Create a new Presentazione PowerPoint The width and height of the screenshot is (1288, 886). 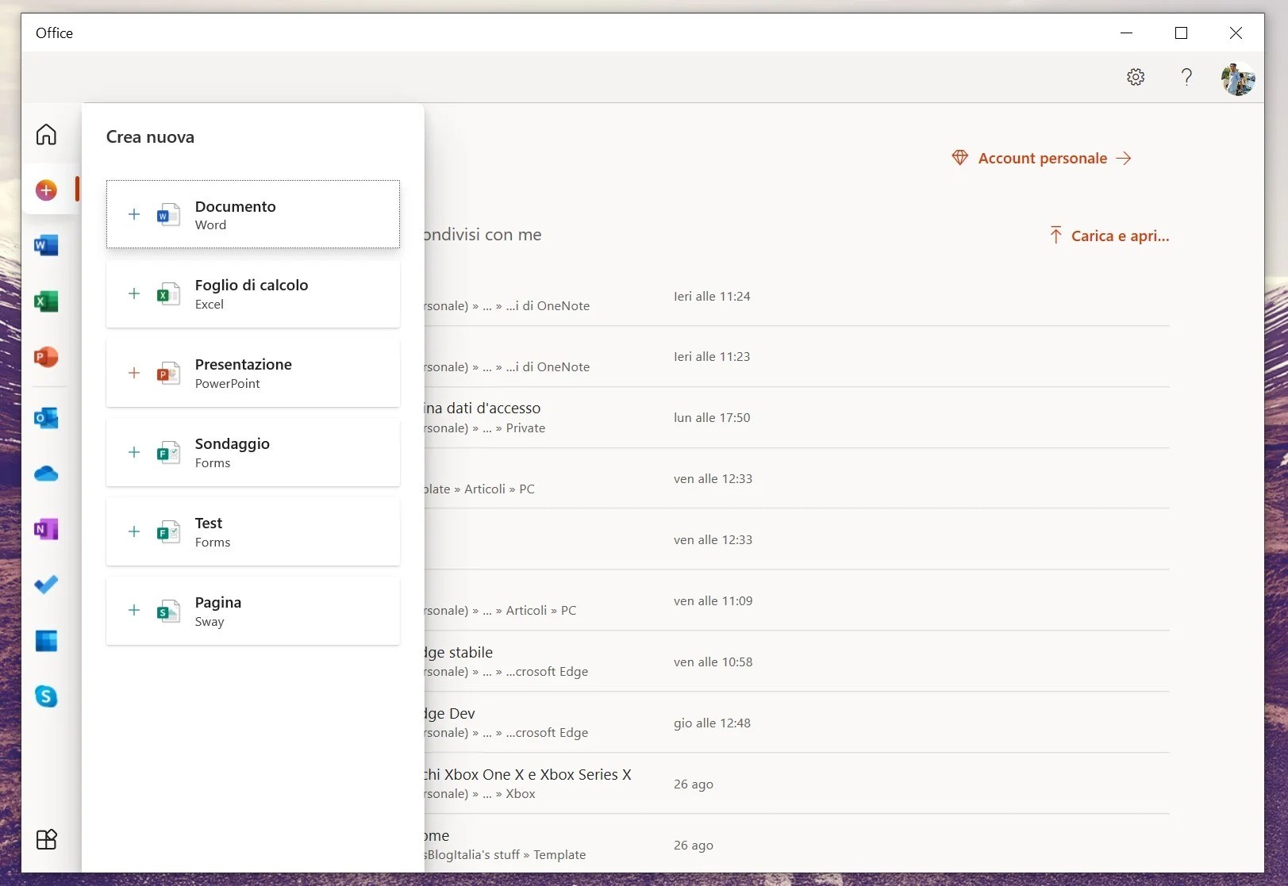(x=252, y=373)
